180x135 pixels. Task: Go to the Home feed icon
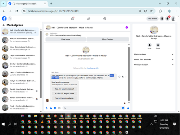(73, 19)
